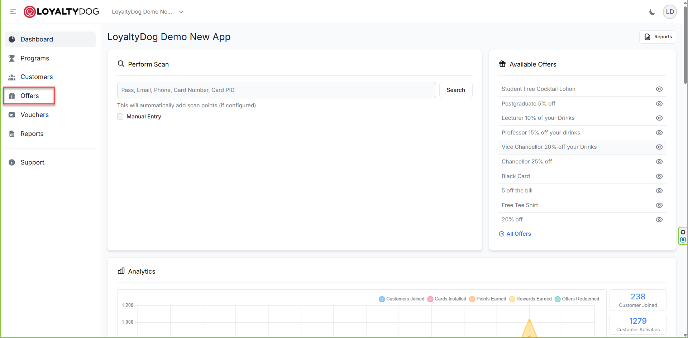
Task: Toggle Points Earned legend swatch
Action: [x=472, y=299]
